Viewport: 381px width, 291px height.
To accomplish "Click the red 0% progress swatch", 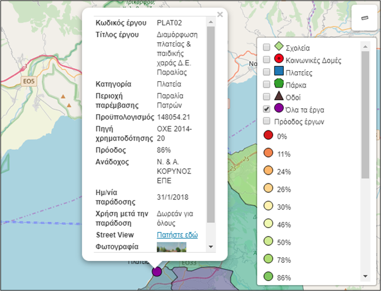I will [268, 136].
